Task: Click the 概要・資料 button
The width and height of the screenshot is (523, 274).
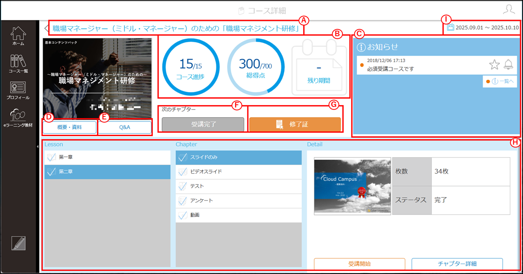Action: [69, 127]
